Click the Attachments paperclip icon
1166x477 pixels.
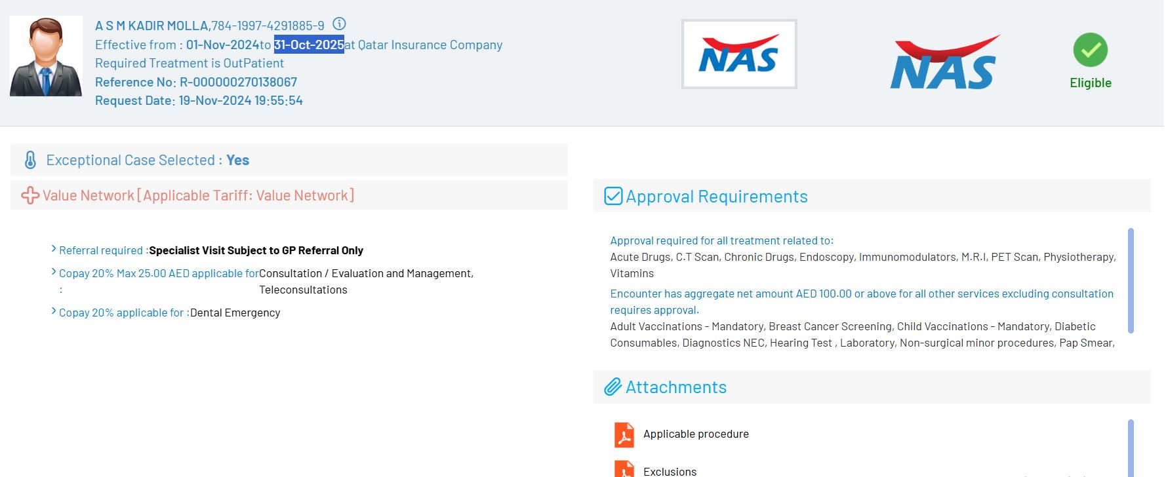(613, 387)
